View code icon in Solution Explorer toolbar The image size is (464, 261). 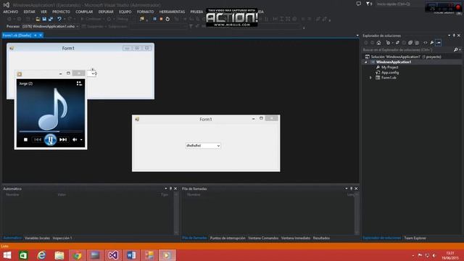pos(426,43)
